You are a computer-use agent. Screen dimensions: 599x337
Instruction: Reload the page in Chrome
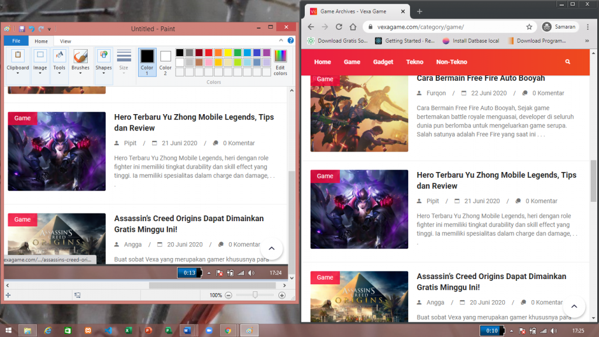(339, 27)
